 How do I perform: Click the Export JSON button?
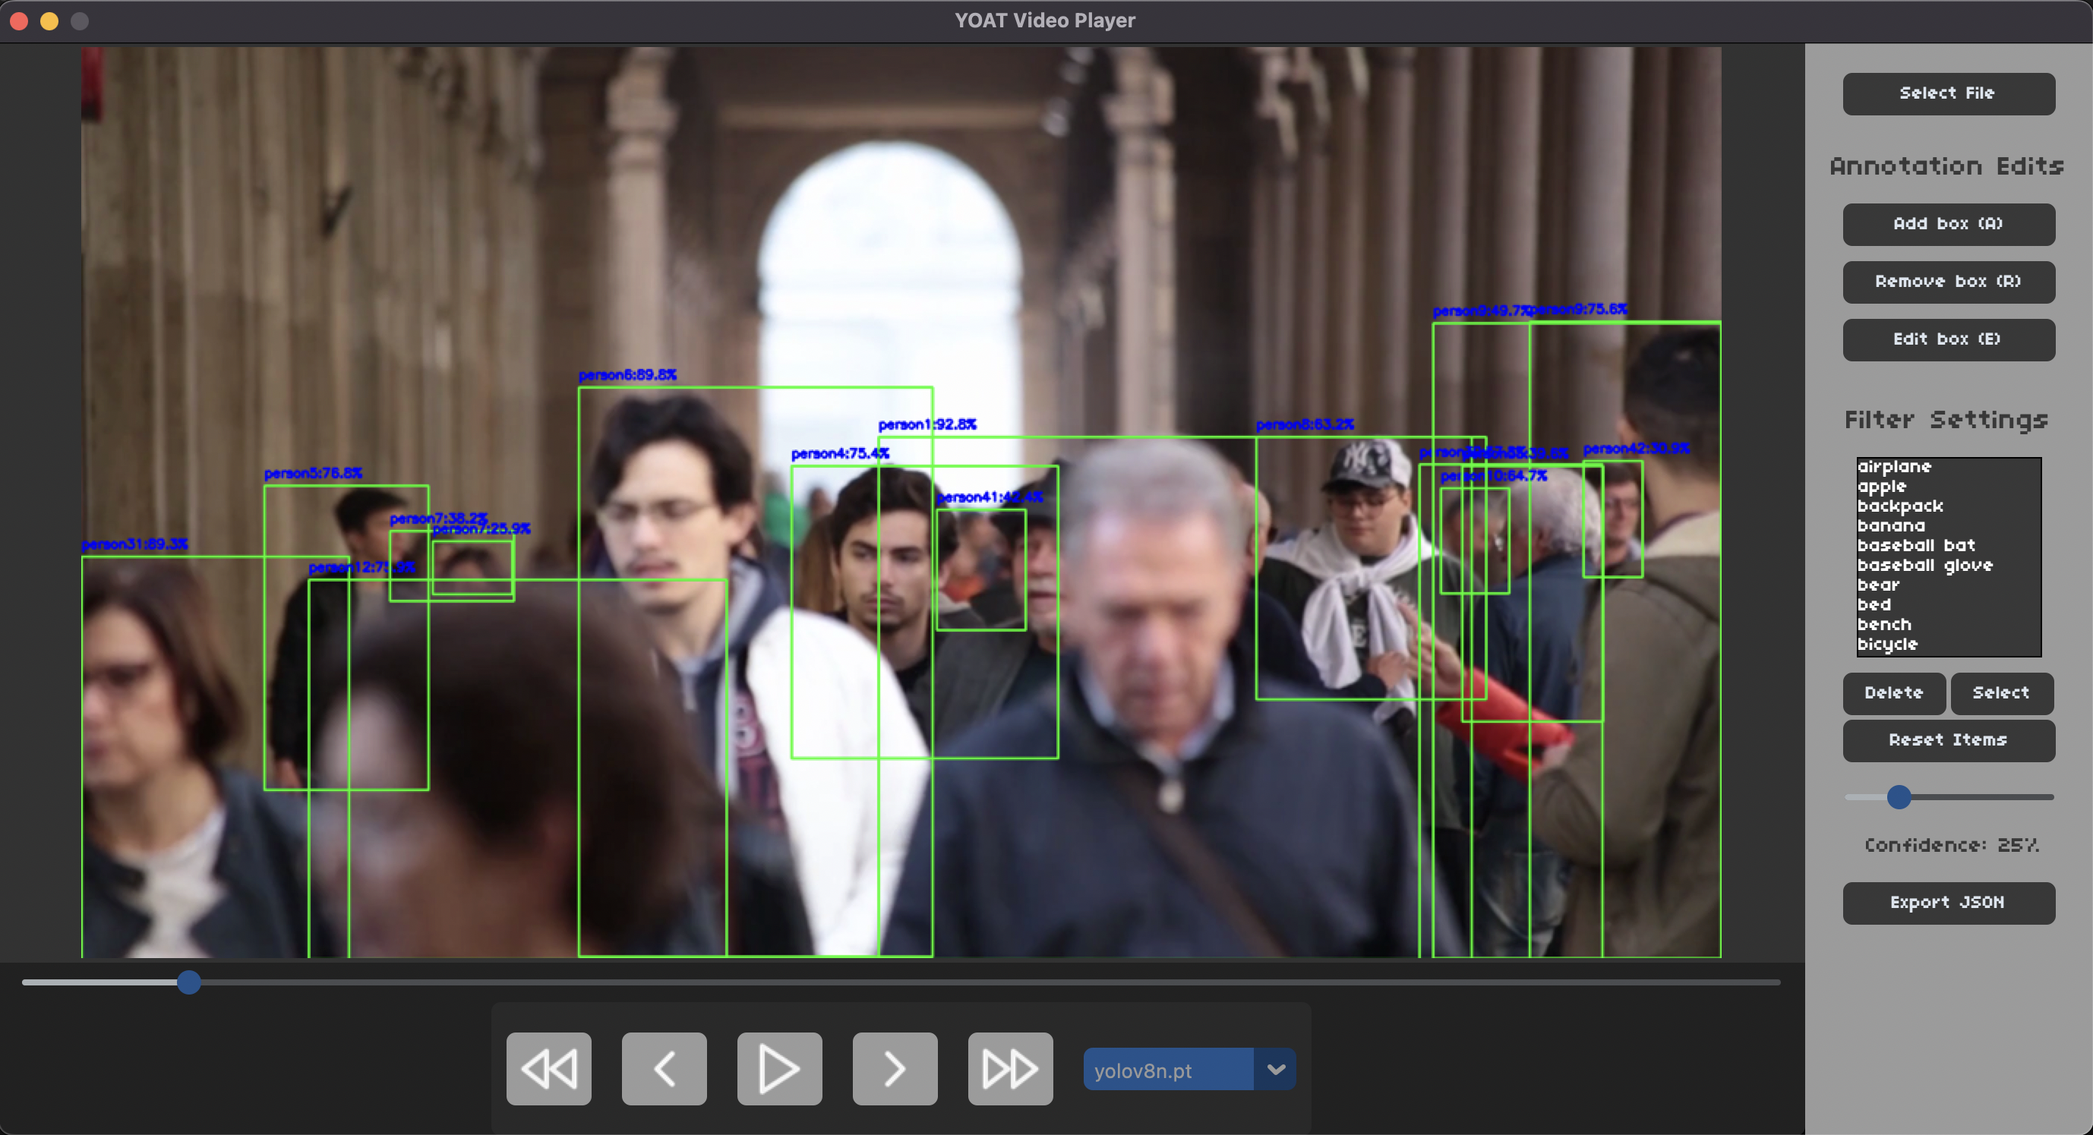1947,903
